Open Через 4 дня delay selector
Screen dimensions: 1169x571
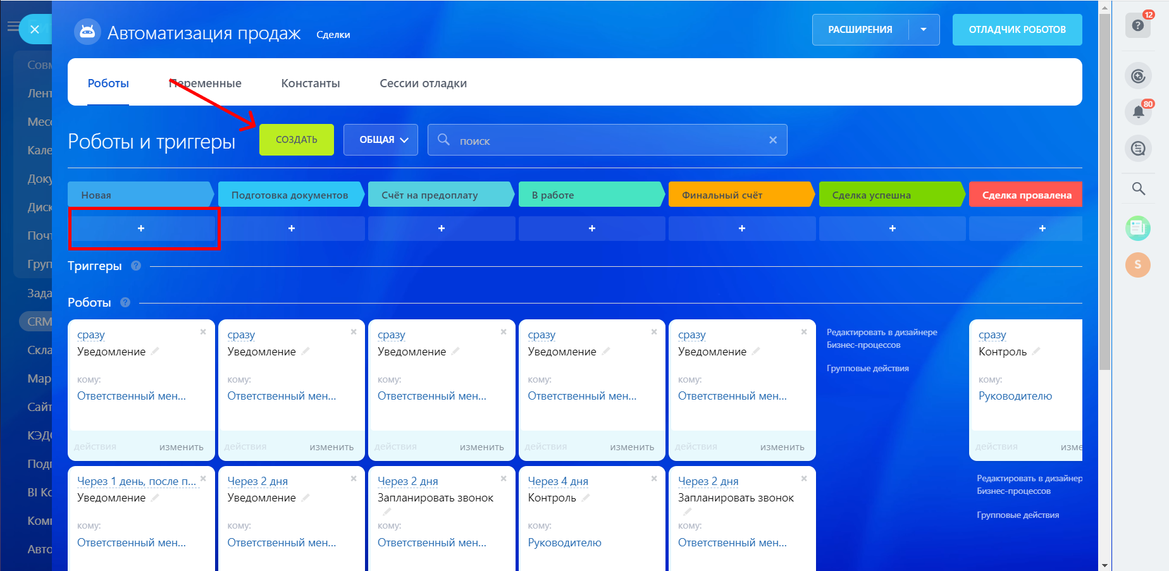558,481
